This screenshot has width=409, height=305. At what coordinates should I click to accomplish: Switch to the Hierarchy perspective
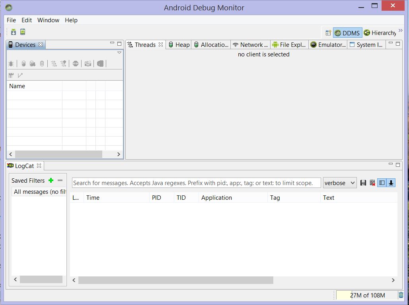[380, 33]
